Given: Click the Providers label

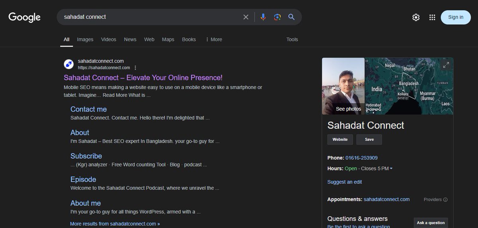Looking at the screenshot, I should click(433, 200).
